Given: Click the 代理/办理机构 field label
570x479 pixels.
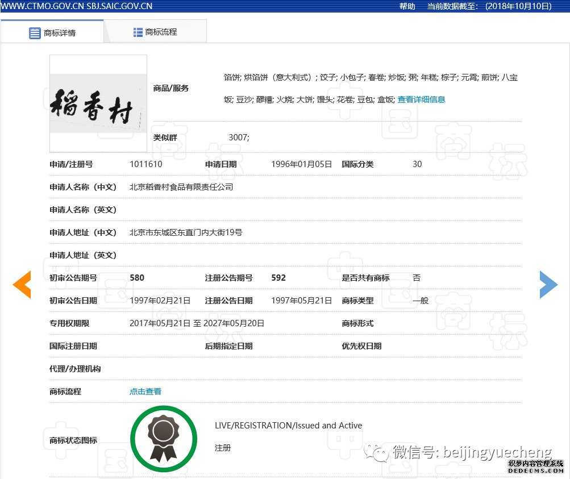Looking at the screenshot, I should tap(75, 369).
